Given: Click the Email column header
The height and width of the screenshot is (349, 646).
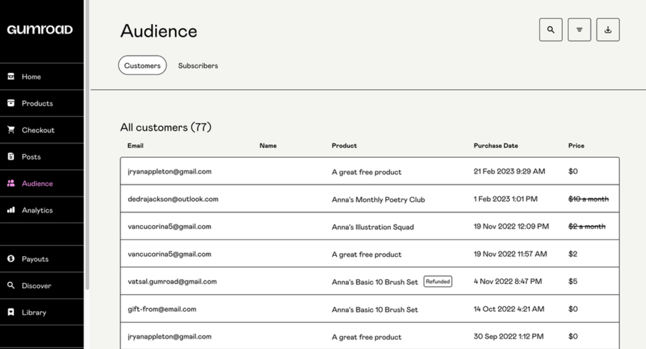Looking at the screenshot, I should [x=136, y=145].
